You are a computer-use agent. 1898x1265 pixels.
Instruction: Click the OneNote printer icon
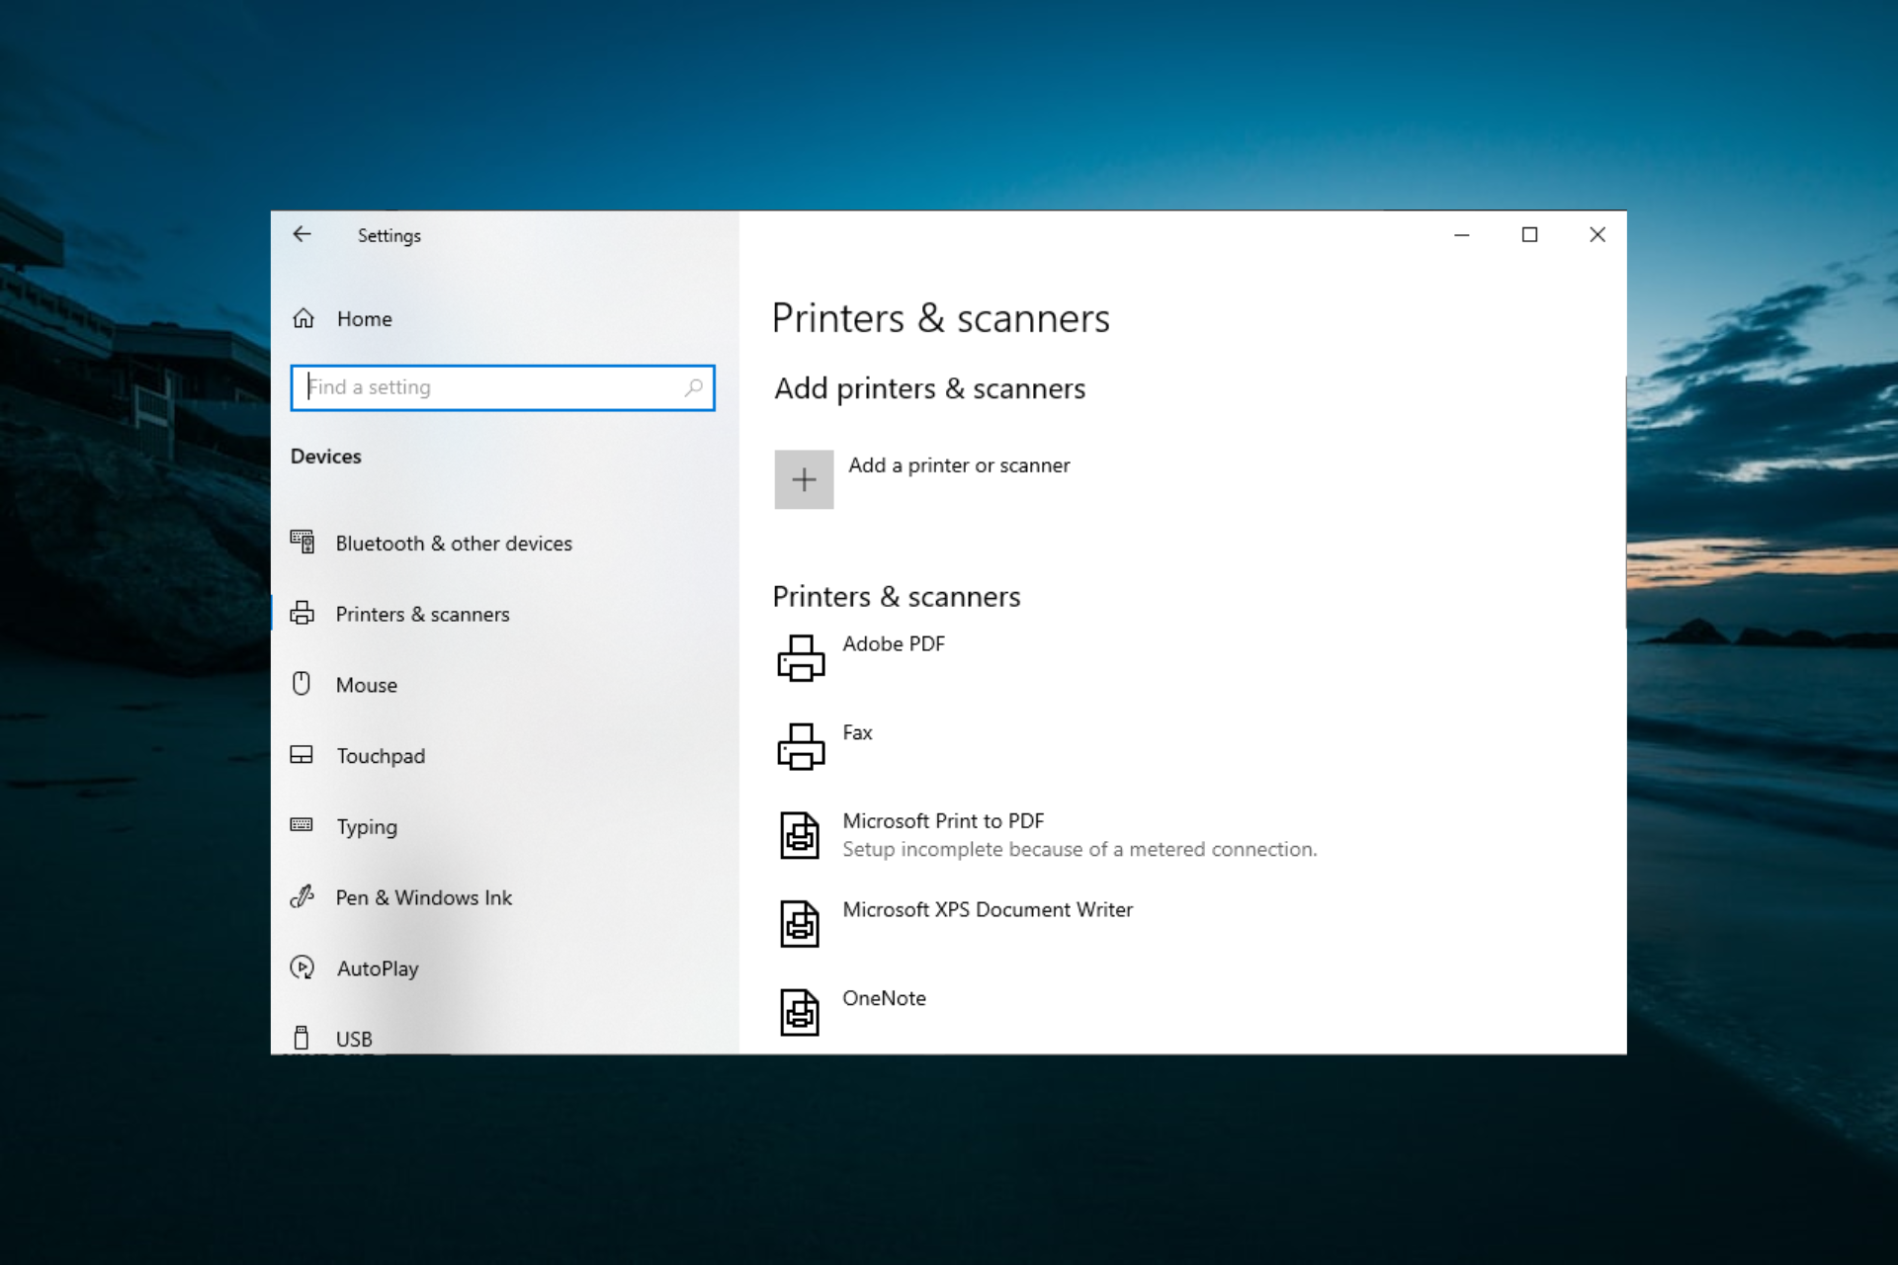tap(800, 1005)
